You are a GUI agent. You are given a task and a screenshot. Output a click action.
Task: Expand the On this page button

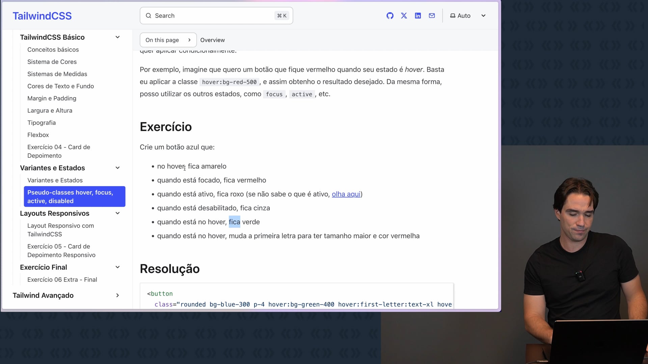tap(168, 40)
